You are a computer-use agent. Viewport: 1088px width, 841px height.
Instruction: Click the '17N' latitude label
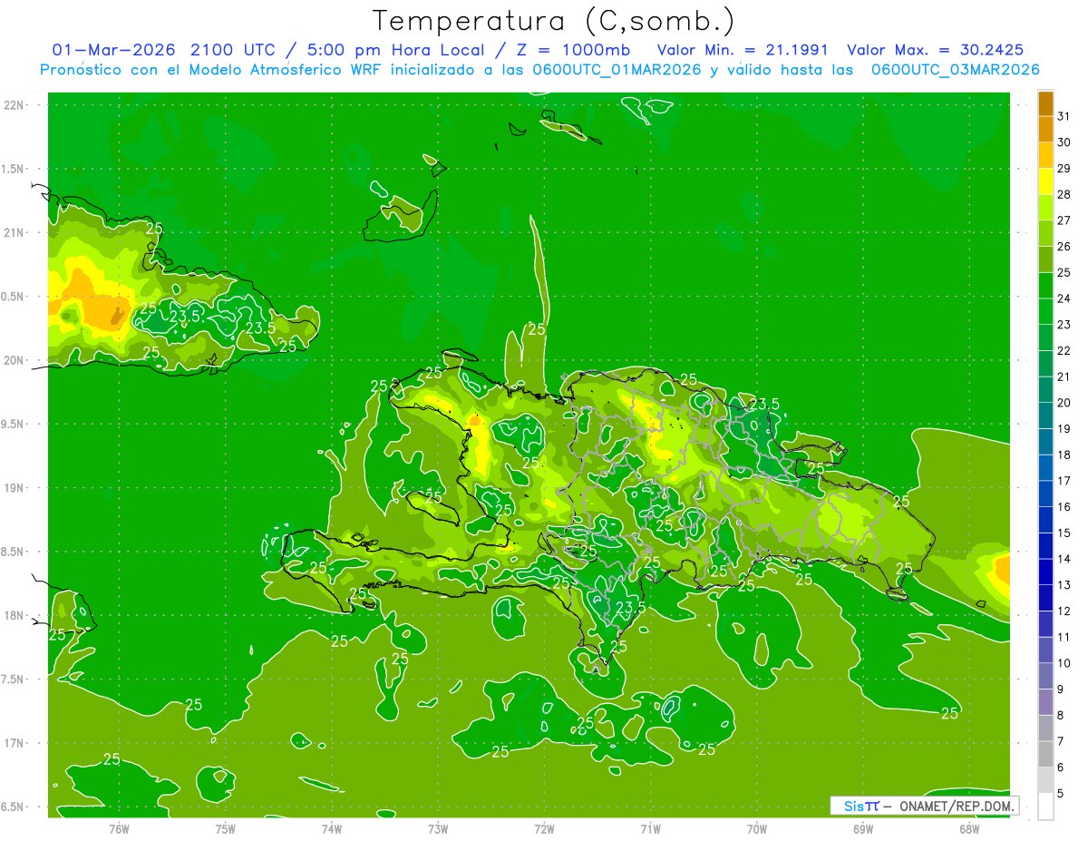[15, 743]
